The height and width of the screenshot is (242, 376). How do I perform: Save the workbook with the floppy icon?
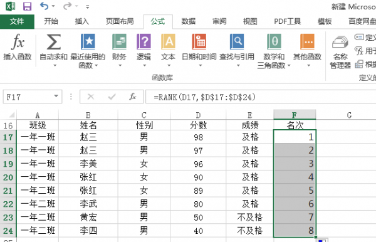[27, 6]
